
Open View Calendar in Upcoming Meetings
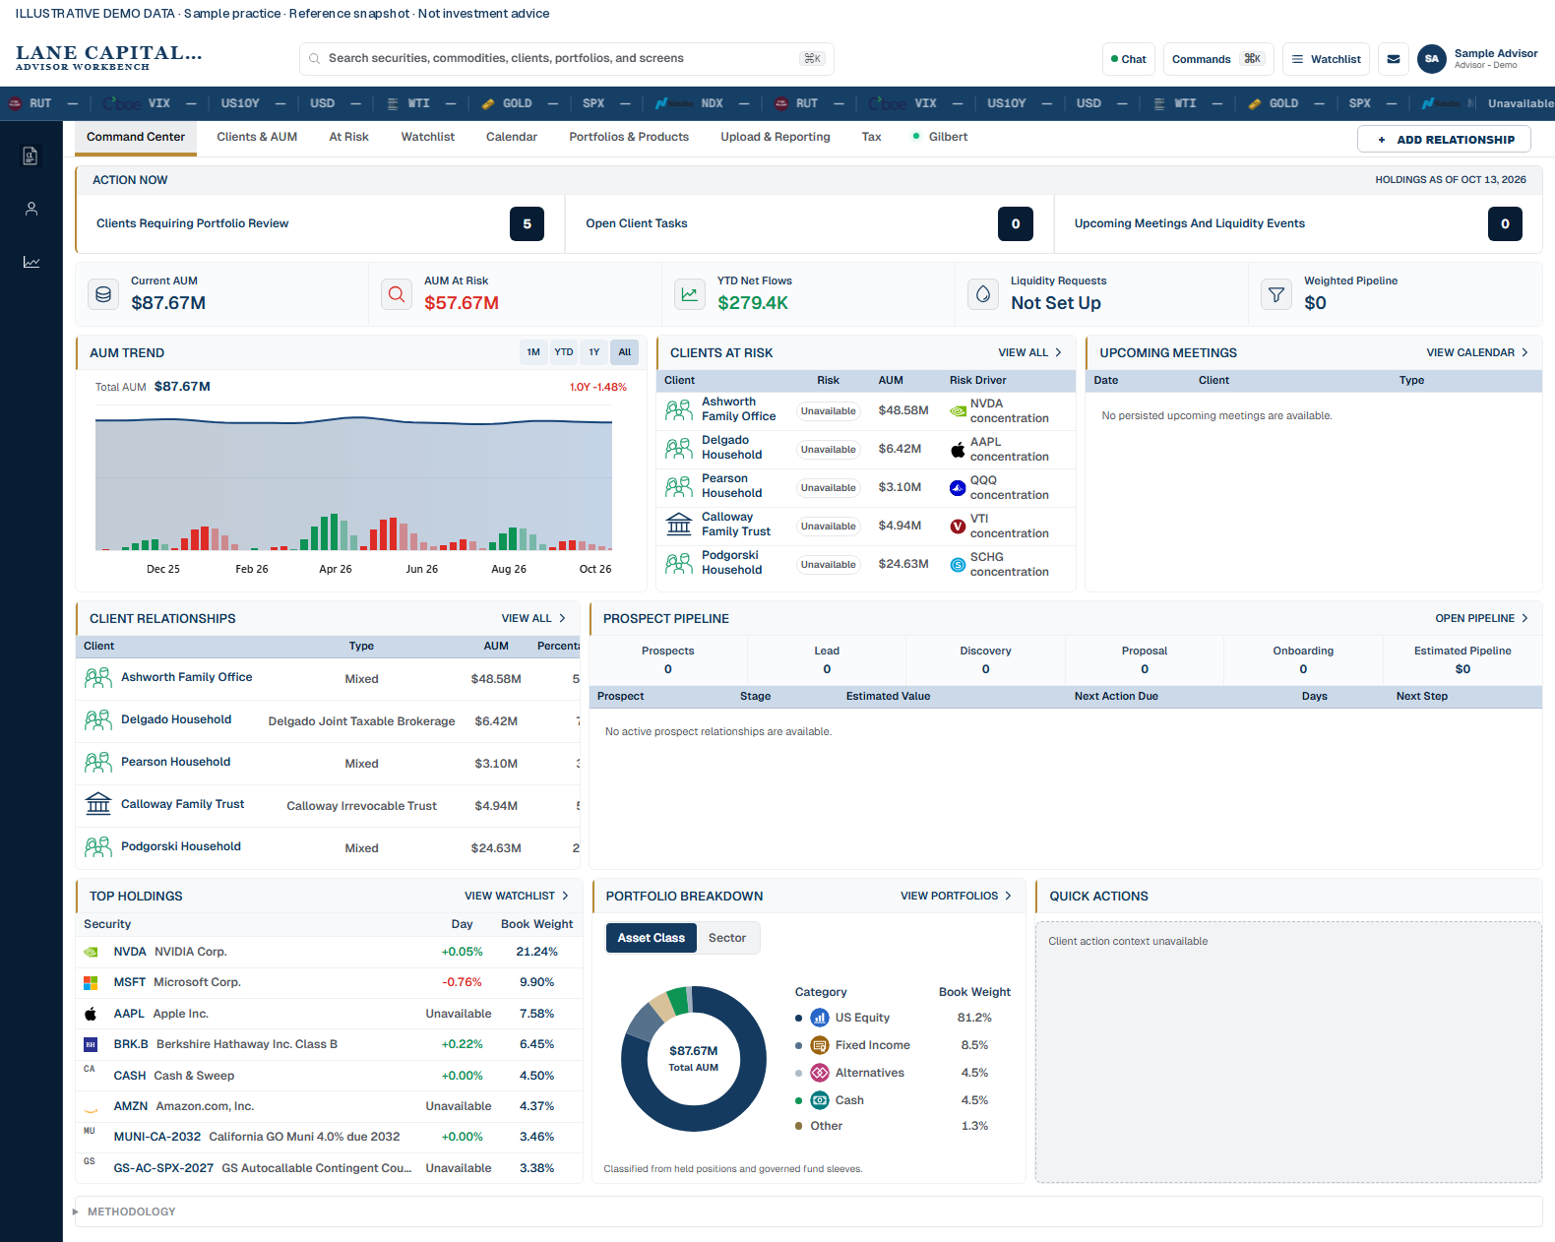pyautogui.click(x=1477, y=352)
